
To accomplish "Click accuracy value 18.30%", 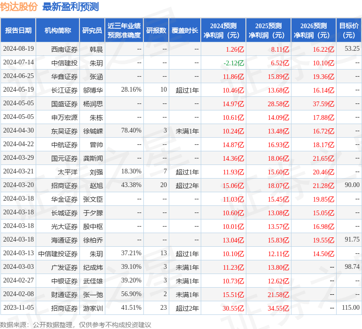I will (131, 171).
